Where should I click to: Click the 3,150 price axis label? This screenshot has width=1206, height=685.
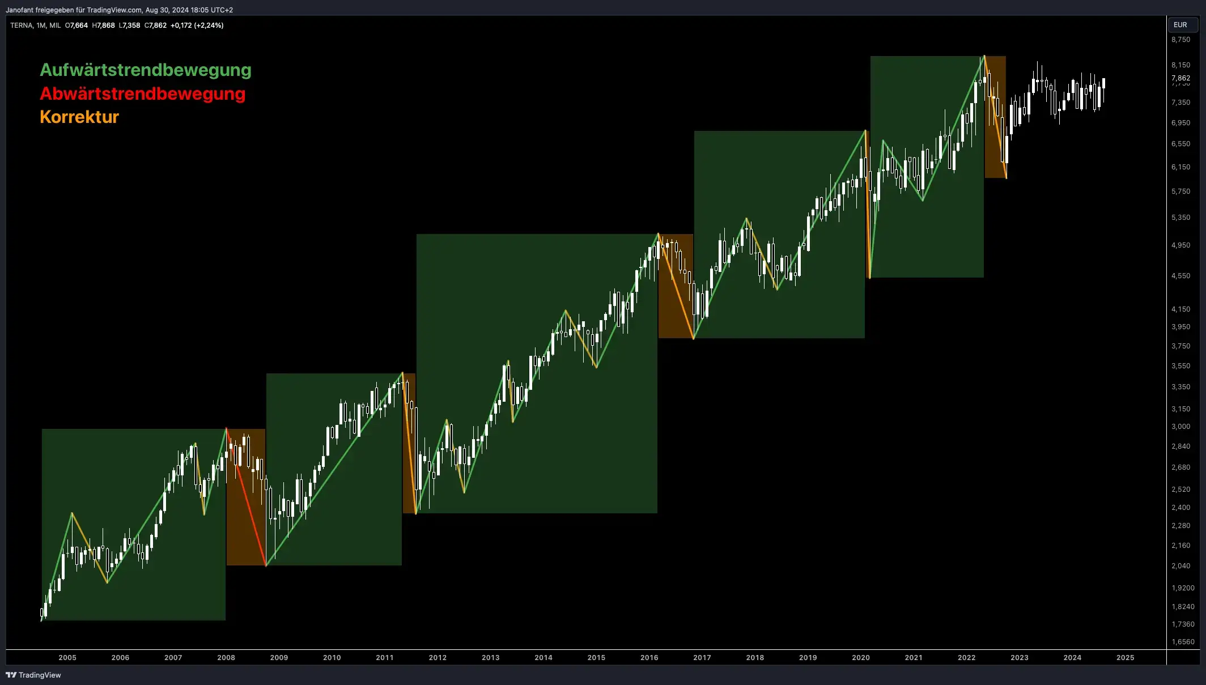1181,409
